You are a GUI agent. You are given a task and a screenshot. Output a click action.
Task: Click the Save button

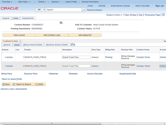pyautogui.click(x=7, y=84)
